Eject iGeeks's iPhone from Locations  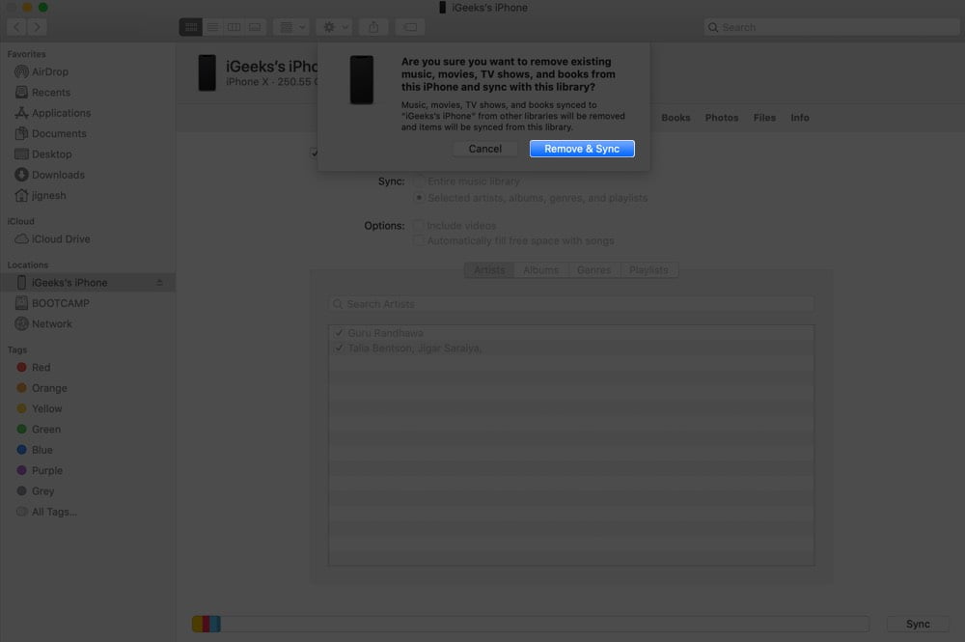[159, 283]
